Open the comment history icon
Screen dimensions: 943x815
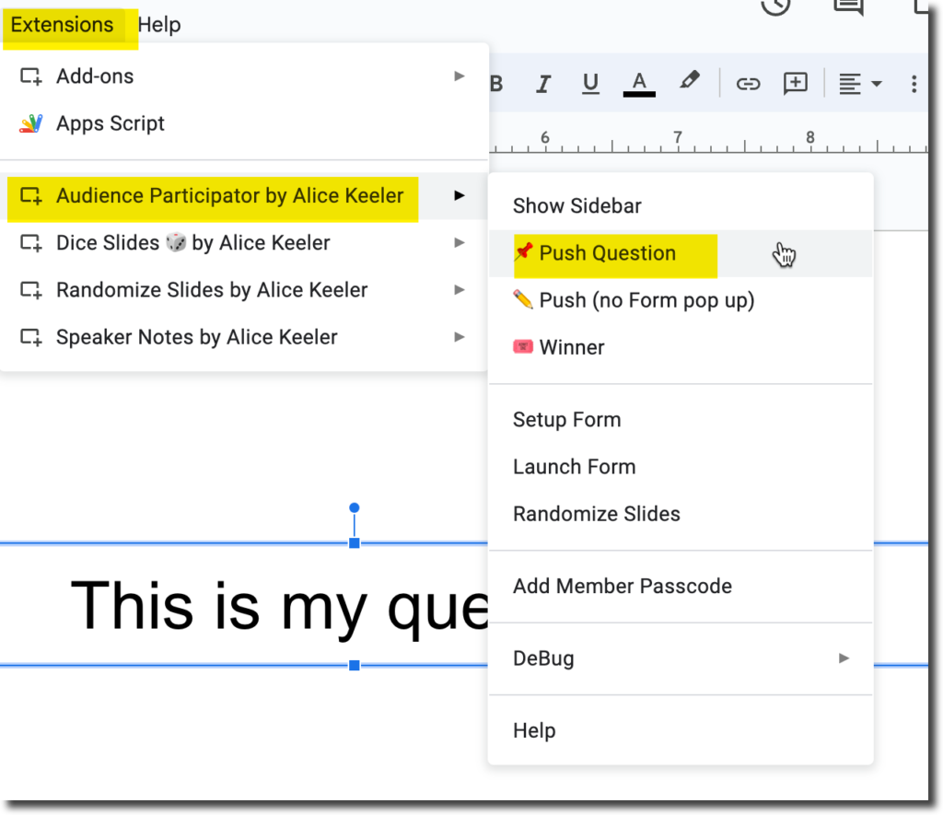[x=848, y=6]
